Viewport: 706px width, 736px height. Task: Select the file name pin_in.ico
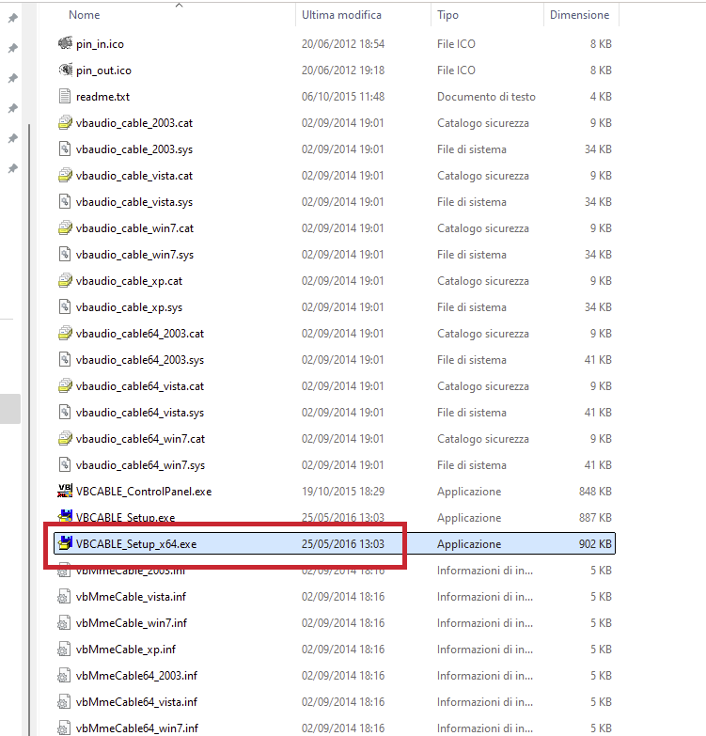click(100, 44)
